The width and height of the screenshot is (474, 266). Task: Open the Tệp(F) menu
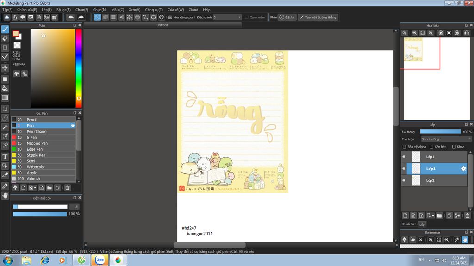(x=7, y=10)
